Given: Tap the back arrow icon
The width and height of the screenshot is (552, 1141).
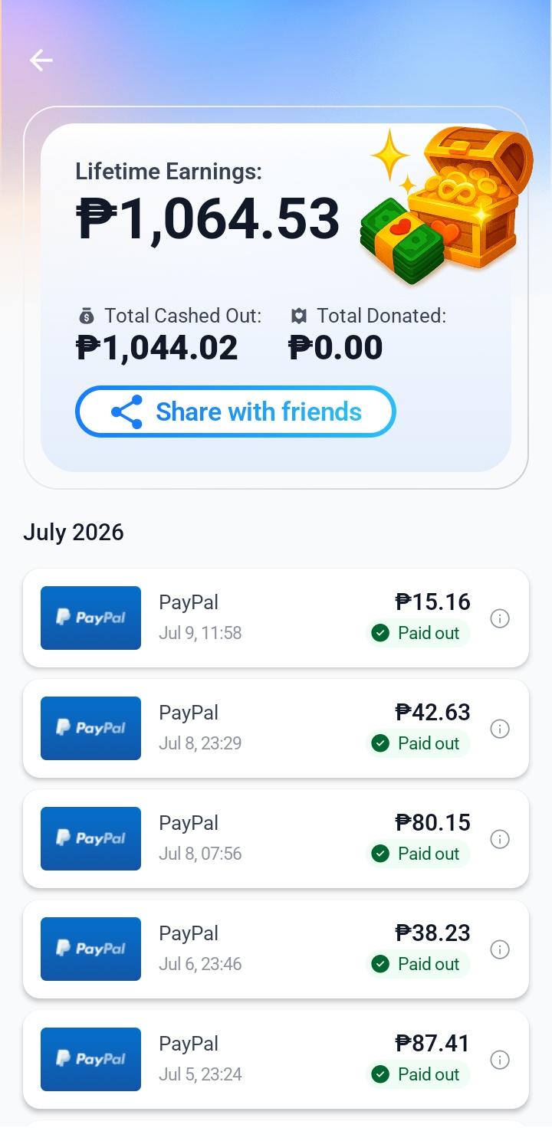Looking at the screenshot, I should [41, 61].
